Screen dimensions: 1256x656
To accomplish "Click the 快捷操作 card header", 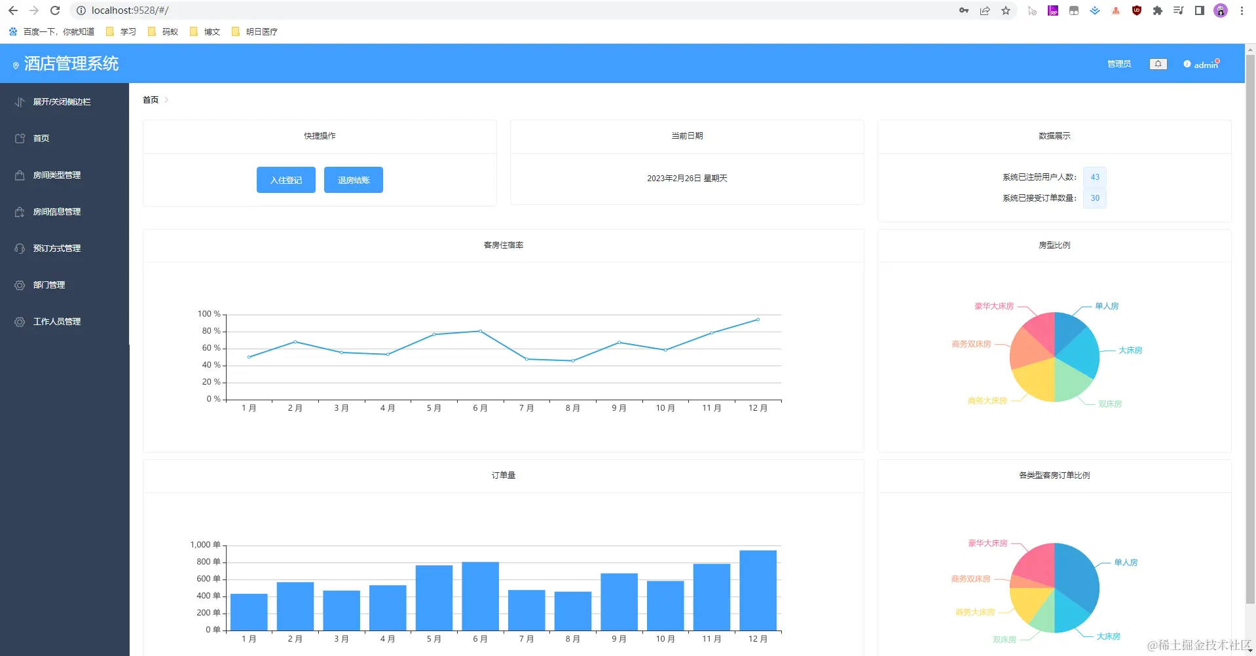I will coord(320,136).
